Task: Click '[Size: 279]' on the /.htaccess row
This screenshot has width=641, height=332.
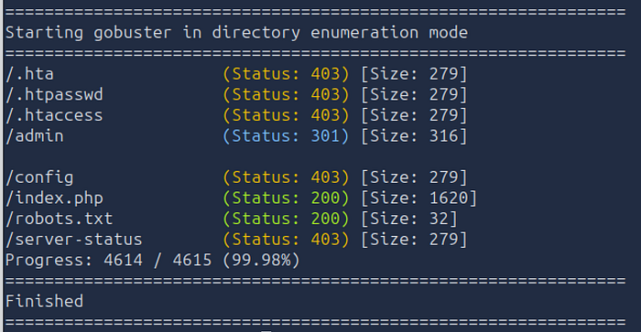Action: pos(414,115)
